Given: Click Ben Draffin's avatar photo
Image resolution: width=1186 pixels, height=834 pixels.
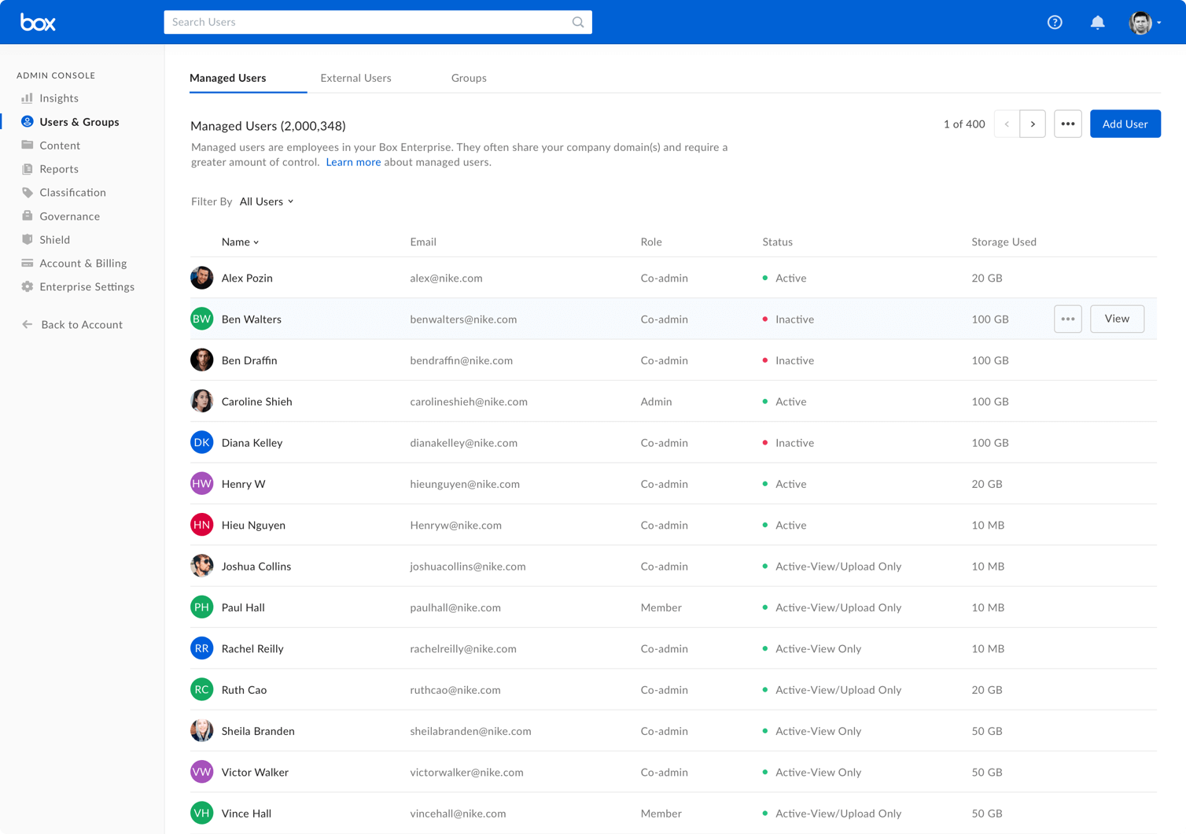Looking at the screenshot, I should point(202,360).
